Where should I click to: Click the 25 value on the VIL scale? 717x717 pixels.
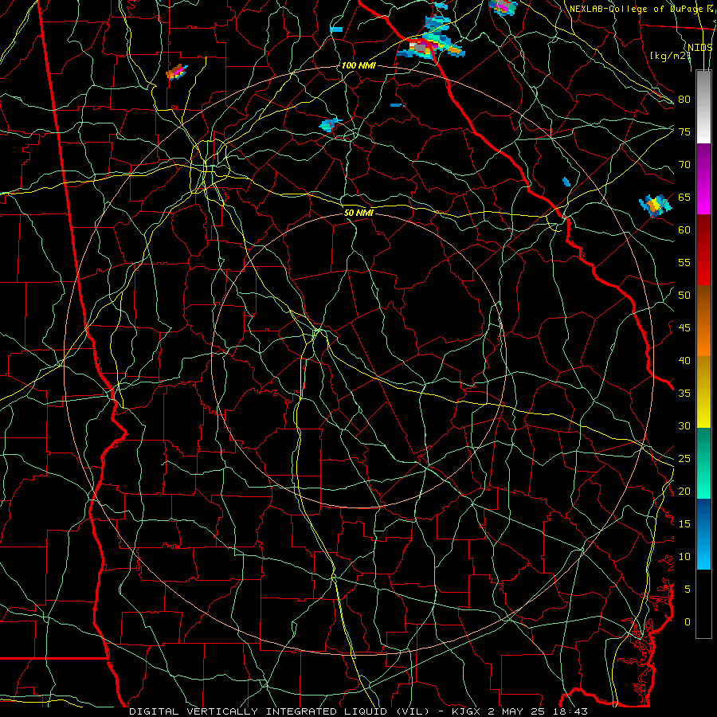pos(684,458)
